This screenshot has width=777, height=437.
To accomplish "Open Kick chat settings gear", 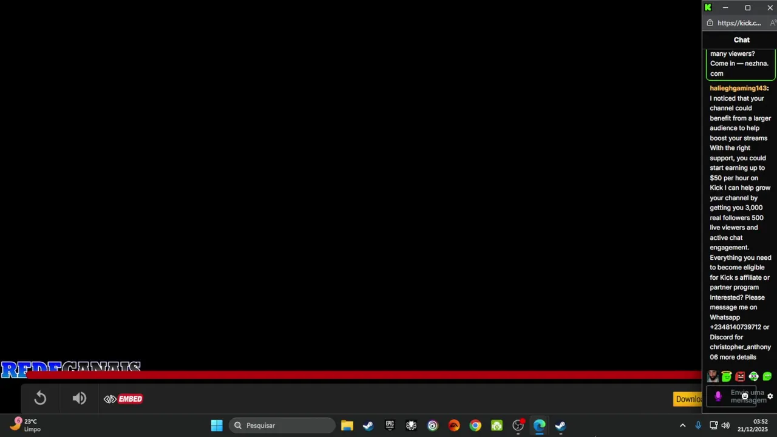I will tap(770, 396).
